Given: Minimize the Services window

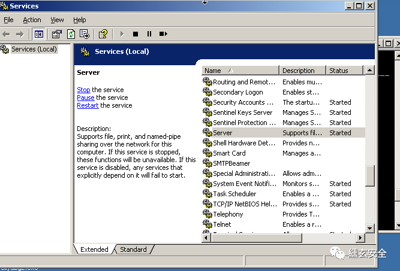Looking at the screenshot, I should 348,5.
